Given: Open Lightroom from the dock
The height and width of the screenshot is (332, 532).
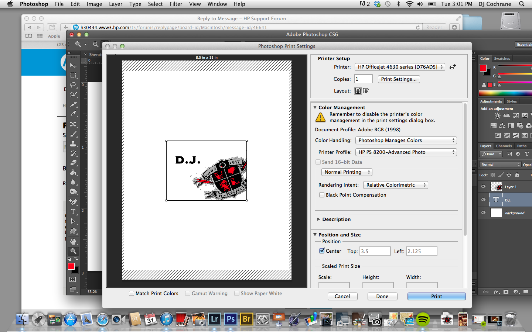Looking at the screenshot, I should tap(215, 319).
